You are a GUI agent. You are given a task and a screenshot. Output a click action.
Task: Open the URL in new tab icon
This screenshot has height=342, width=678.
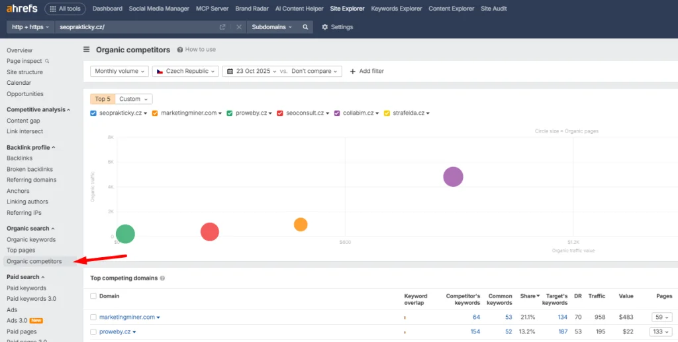[222, 27]
